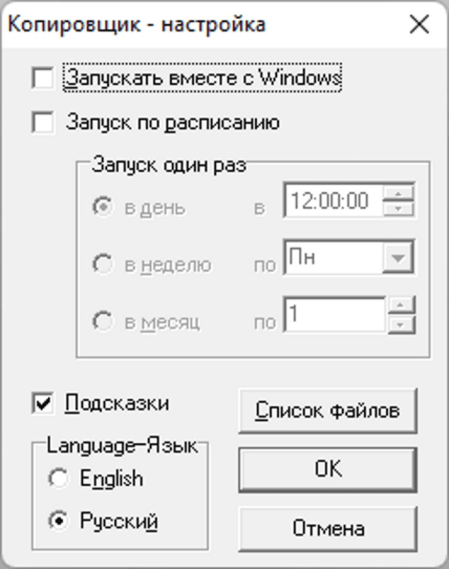Uncheck the Подсказки checkbox
The width and height of the screenshot is (449, 569).
coord(43,403)
